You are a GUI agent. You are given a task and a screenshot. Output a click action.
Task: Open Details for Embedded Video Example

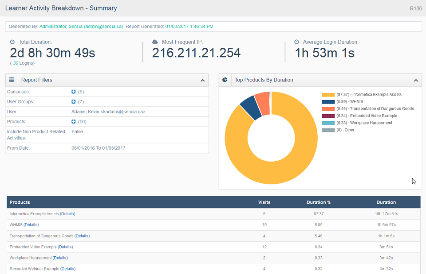pyautogui.click(x=66, y=247)
